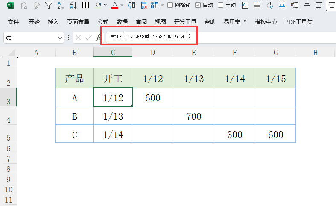Image resolution: width=336 pixels, height=206 pixels.
Task: Select the 开工 header cell
Action: (113, 78)
